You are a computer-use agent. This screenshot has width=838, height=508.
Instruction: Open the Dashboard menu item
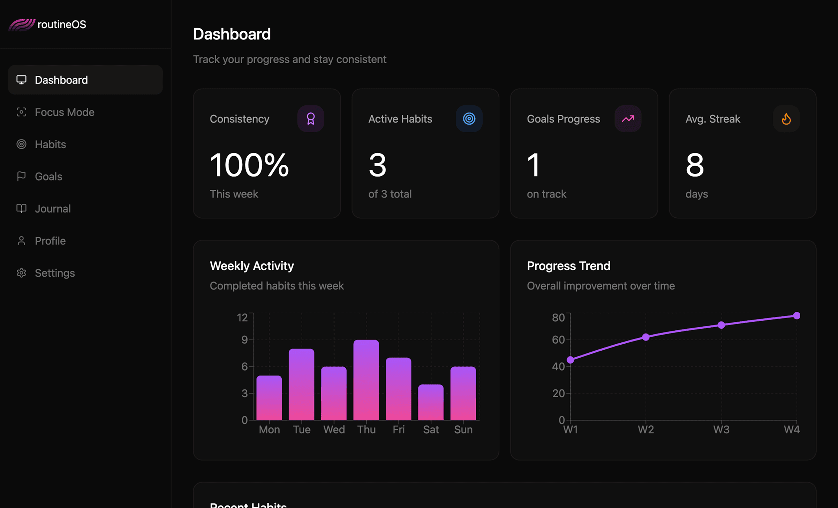(61, 80)
